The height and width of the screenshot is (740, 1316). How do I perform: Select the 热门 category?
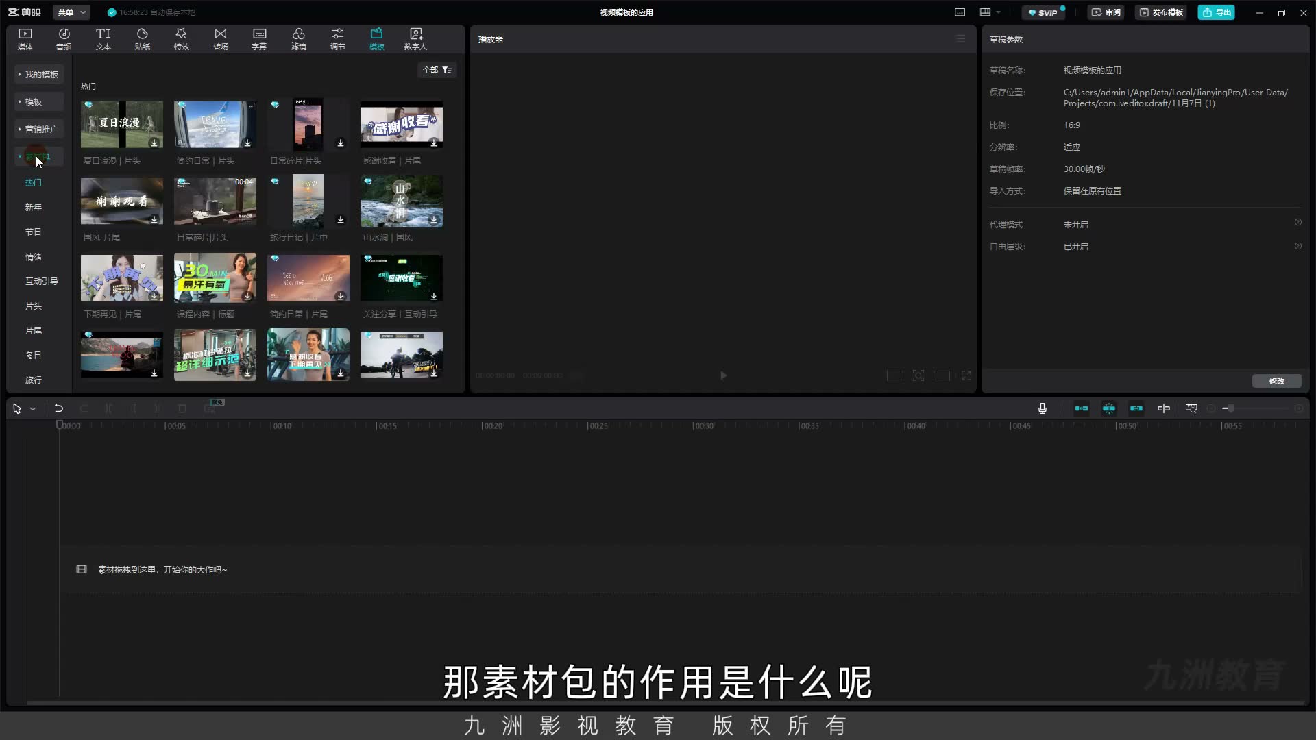pos(34,182)
